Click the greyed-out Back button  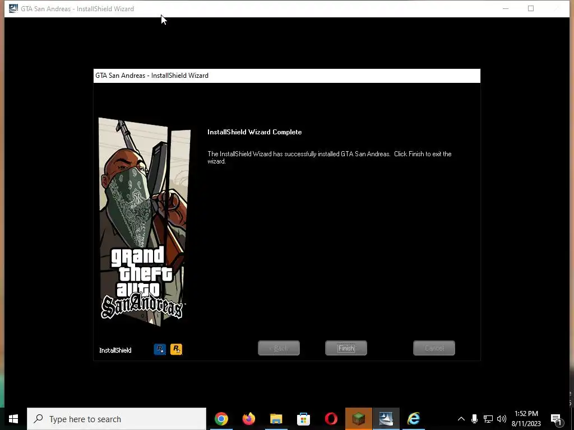click(279, 348)
